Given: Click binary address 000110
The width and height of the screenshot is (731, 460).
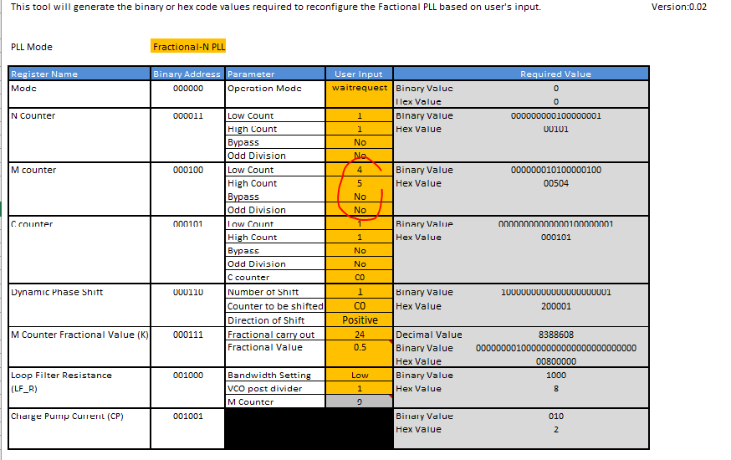Looking at the screenshot, I should (188, 292).
